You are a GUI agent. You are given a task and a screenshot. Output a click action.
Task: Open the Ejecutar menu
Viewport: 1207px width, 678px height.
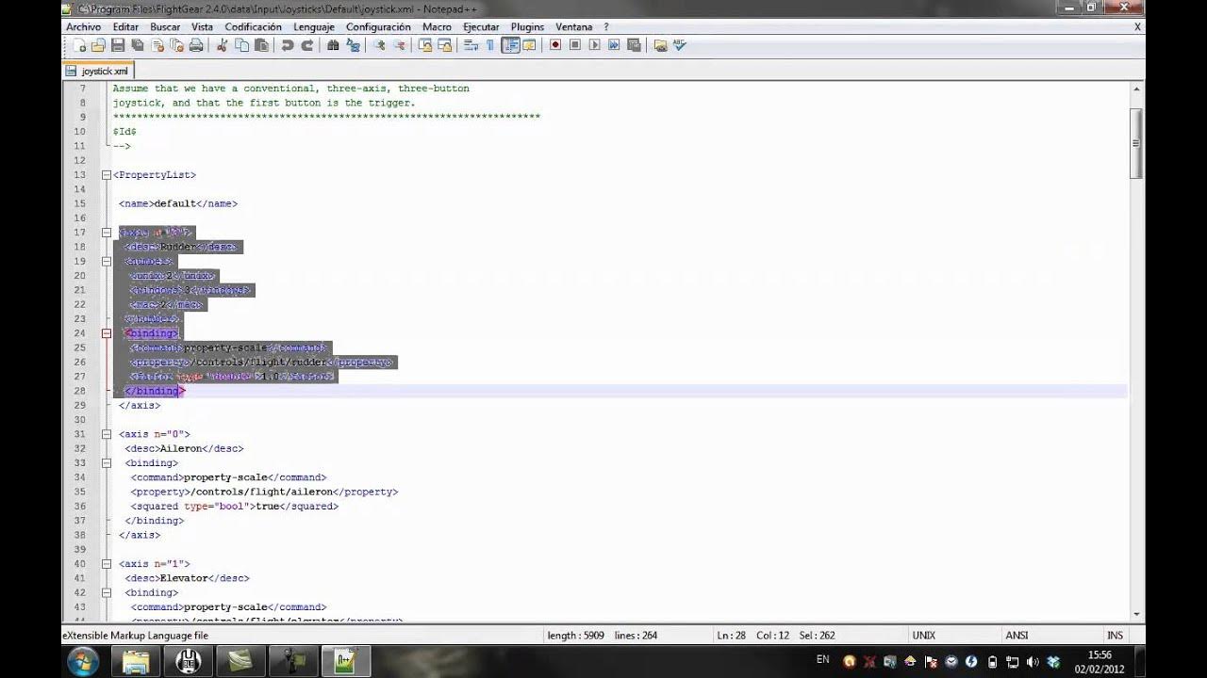(x=481, y=27)
